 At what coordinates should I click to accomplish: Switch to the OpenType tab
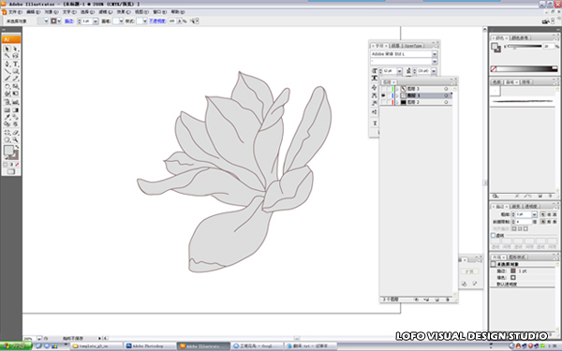(x=413, y=46)
